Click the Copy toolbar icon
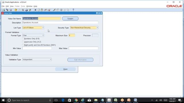The image size is (184, 103). [x=39, y=10]
